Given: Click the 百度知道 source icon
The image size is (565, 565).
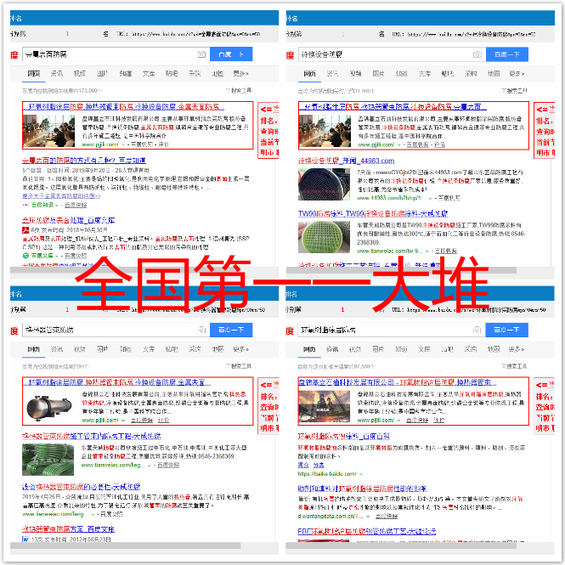Looking at the screenshot, I should tap(25, 205).
